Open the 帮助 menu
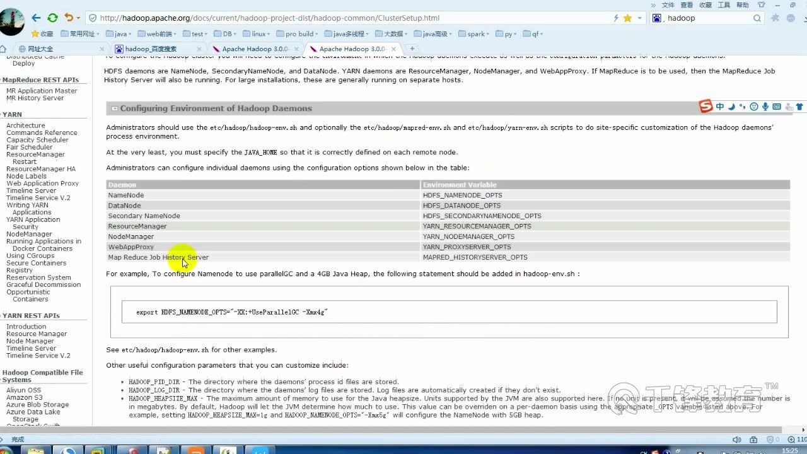 pyautogui.click(x=743, y=4)
